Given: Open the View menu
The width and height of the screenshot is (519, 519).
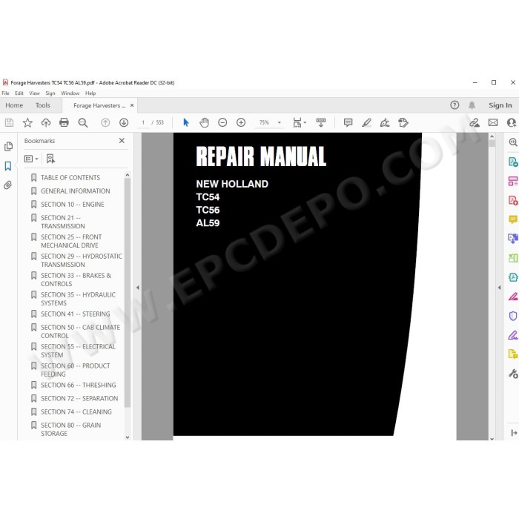Looking at the screenshot, I should coord(34,93).
